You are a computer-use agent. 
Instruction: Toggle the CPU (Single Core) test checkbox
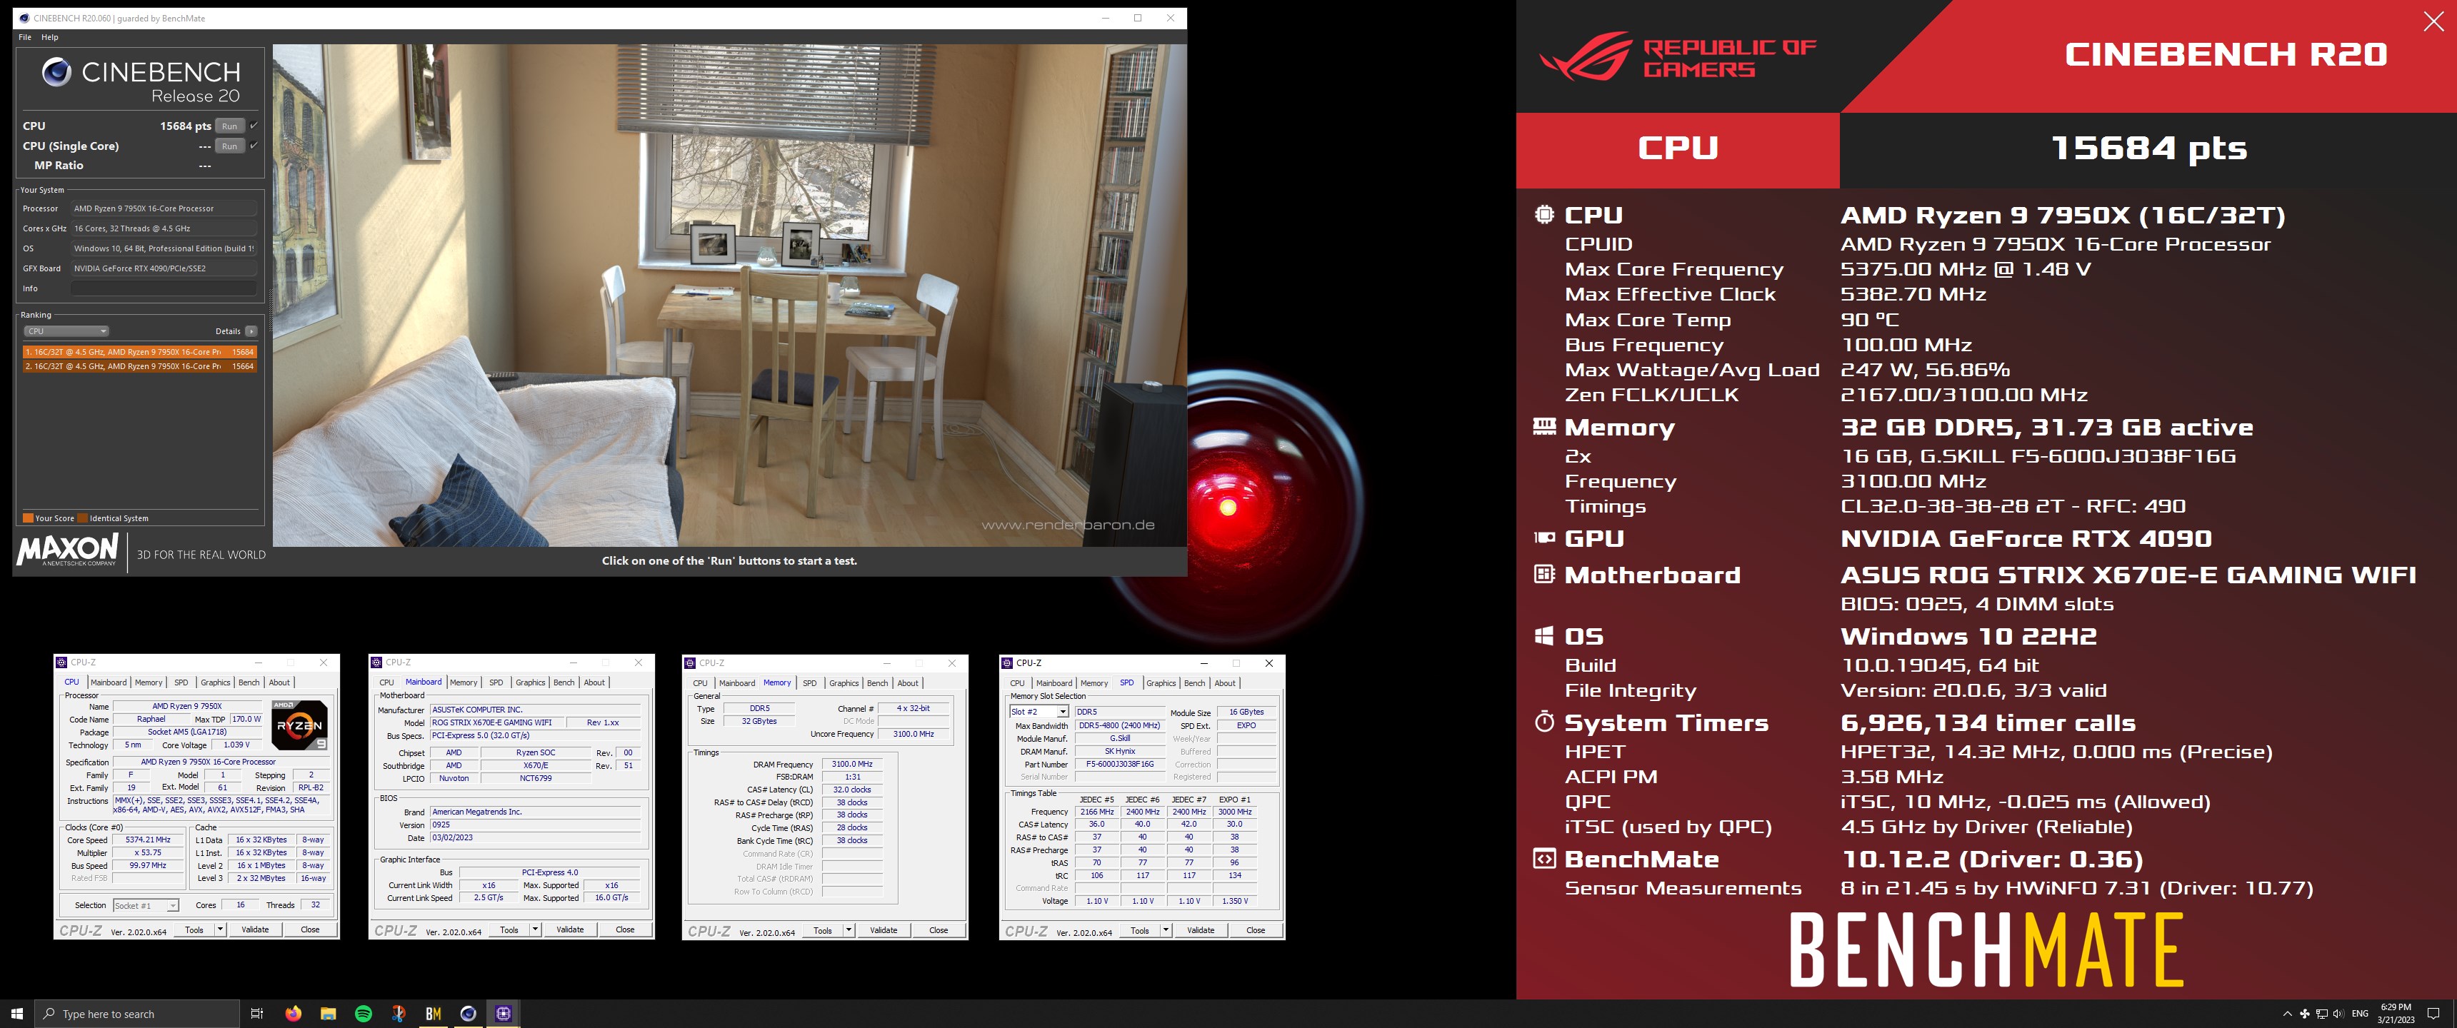253,145
